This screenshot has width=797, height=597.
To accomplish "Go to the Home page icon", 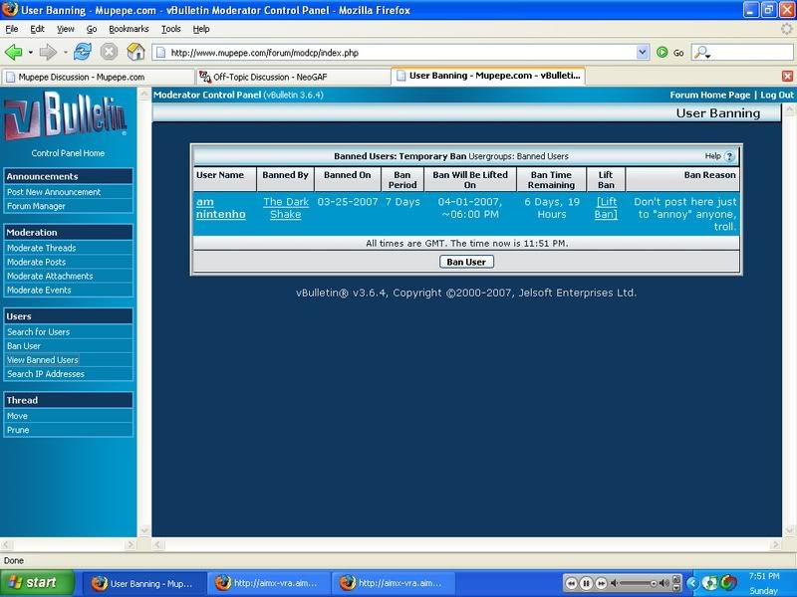I will click(135, 52).
